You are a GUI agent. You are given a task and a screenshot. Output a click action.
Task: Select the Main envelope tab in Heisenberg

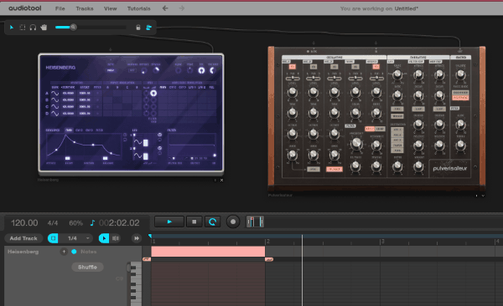click(69, 130)
